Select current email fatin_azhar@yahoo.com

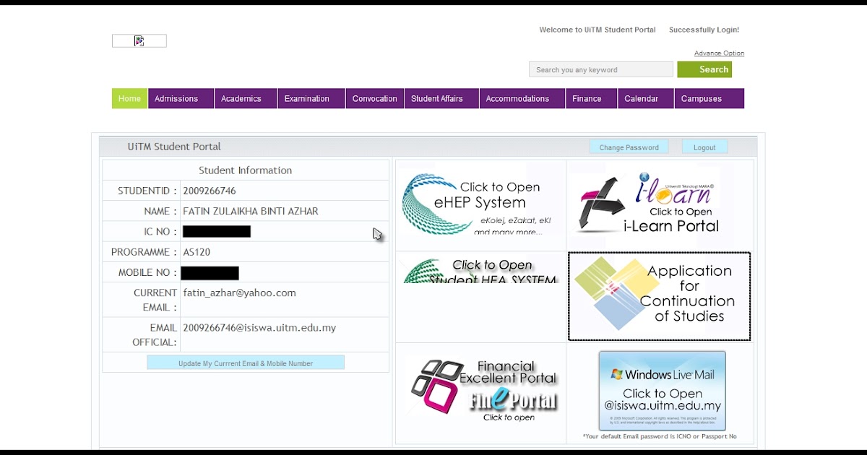tap(240, 293)
